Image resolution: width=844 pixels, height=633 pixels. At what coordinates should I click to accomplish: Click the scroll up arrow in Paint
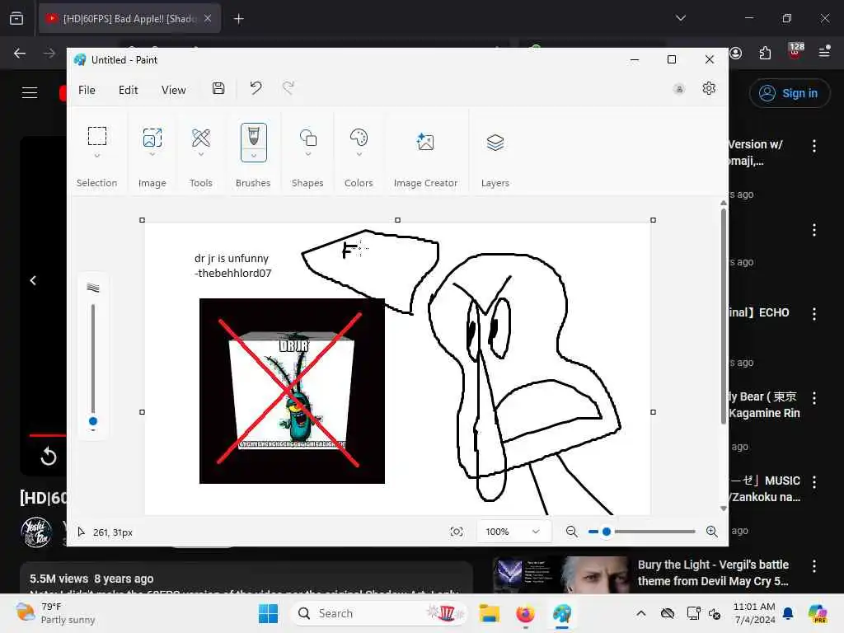pyautogui.click(x=724, y=203)
